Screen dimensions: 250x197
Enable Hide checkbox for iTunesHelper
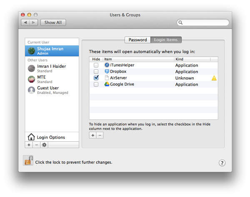click(96, 65)
